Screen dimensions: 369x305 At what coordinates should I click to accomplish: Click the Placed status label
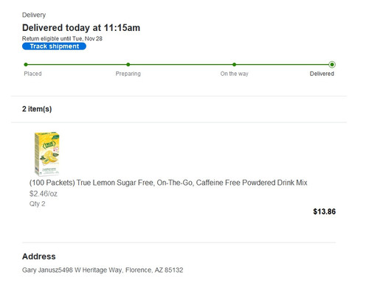pyautogui.click(x=32, y=74)
